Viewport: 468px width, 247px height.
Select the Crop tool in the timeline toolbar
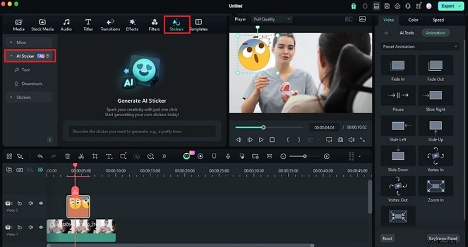click(x=95, y=156)
